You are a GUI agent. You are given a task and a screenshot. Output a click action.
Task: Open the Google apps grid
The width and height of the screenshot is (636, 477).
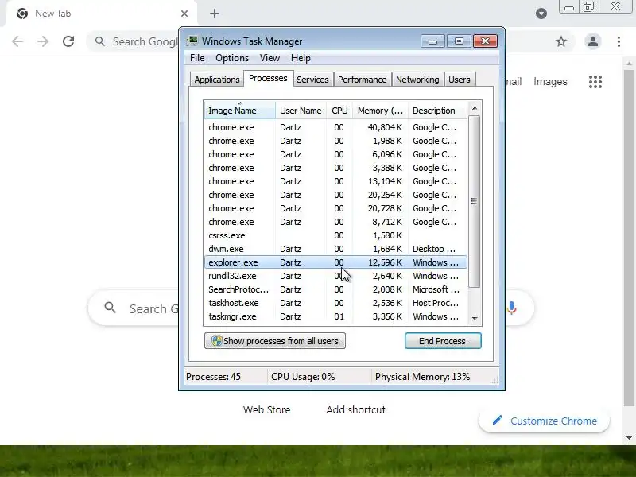[595, 82]
